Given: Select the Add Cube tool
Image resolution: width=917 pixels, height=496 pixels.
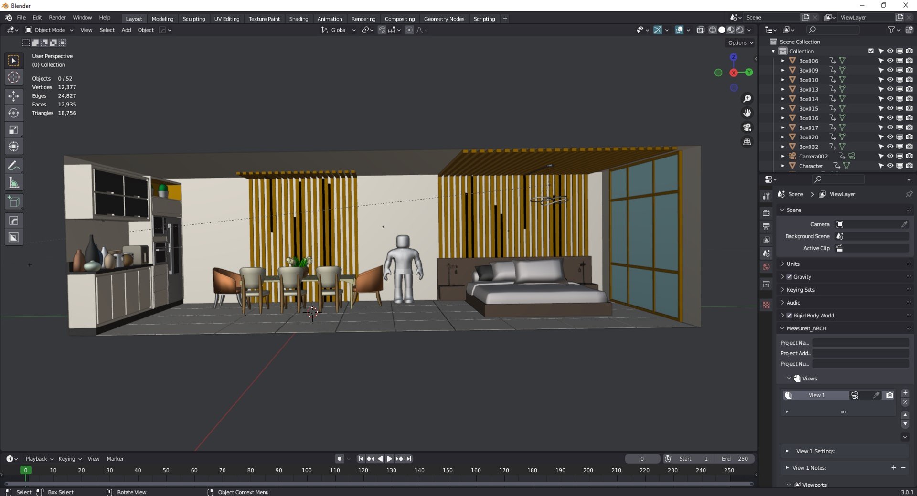Looking at the screenshot, I should click(x=14, y=201).
